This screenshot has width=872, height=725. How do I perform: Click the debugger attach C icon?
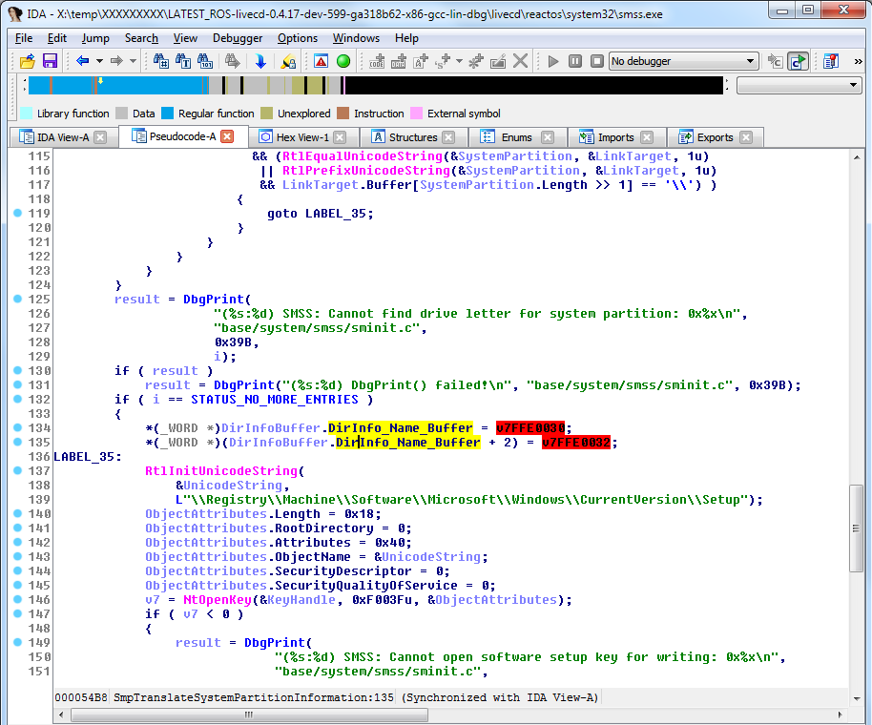tap(776, 61)
